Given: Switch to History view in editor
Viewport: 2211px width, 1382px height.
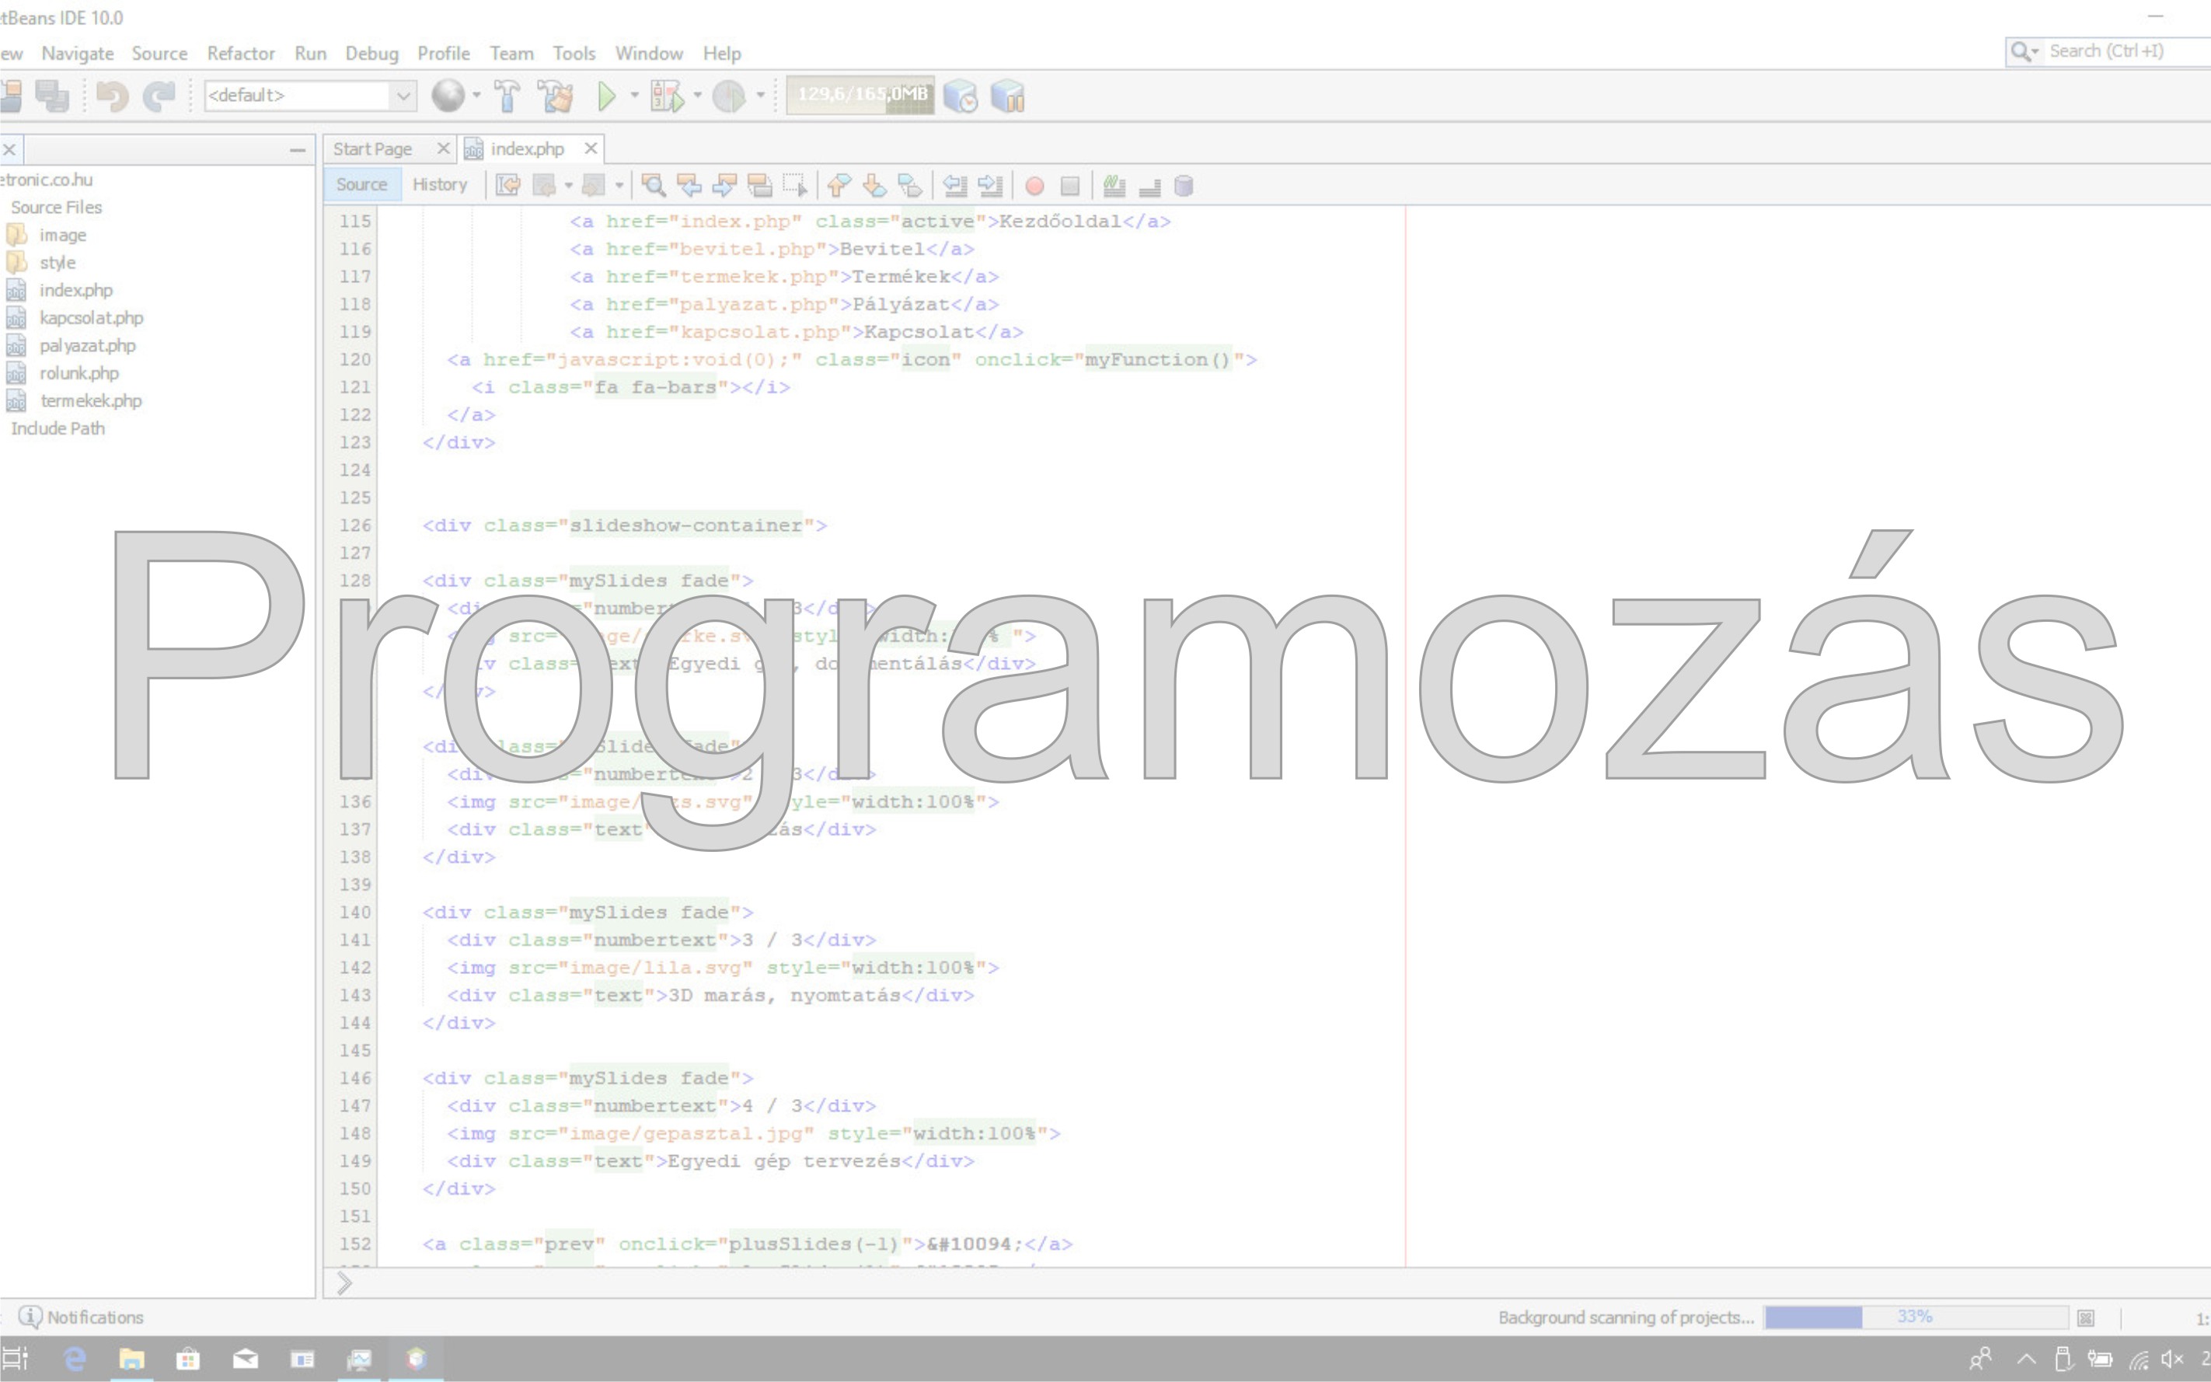Looking at the screenshot, I should [439, 185].
